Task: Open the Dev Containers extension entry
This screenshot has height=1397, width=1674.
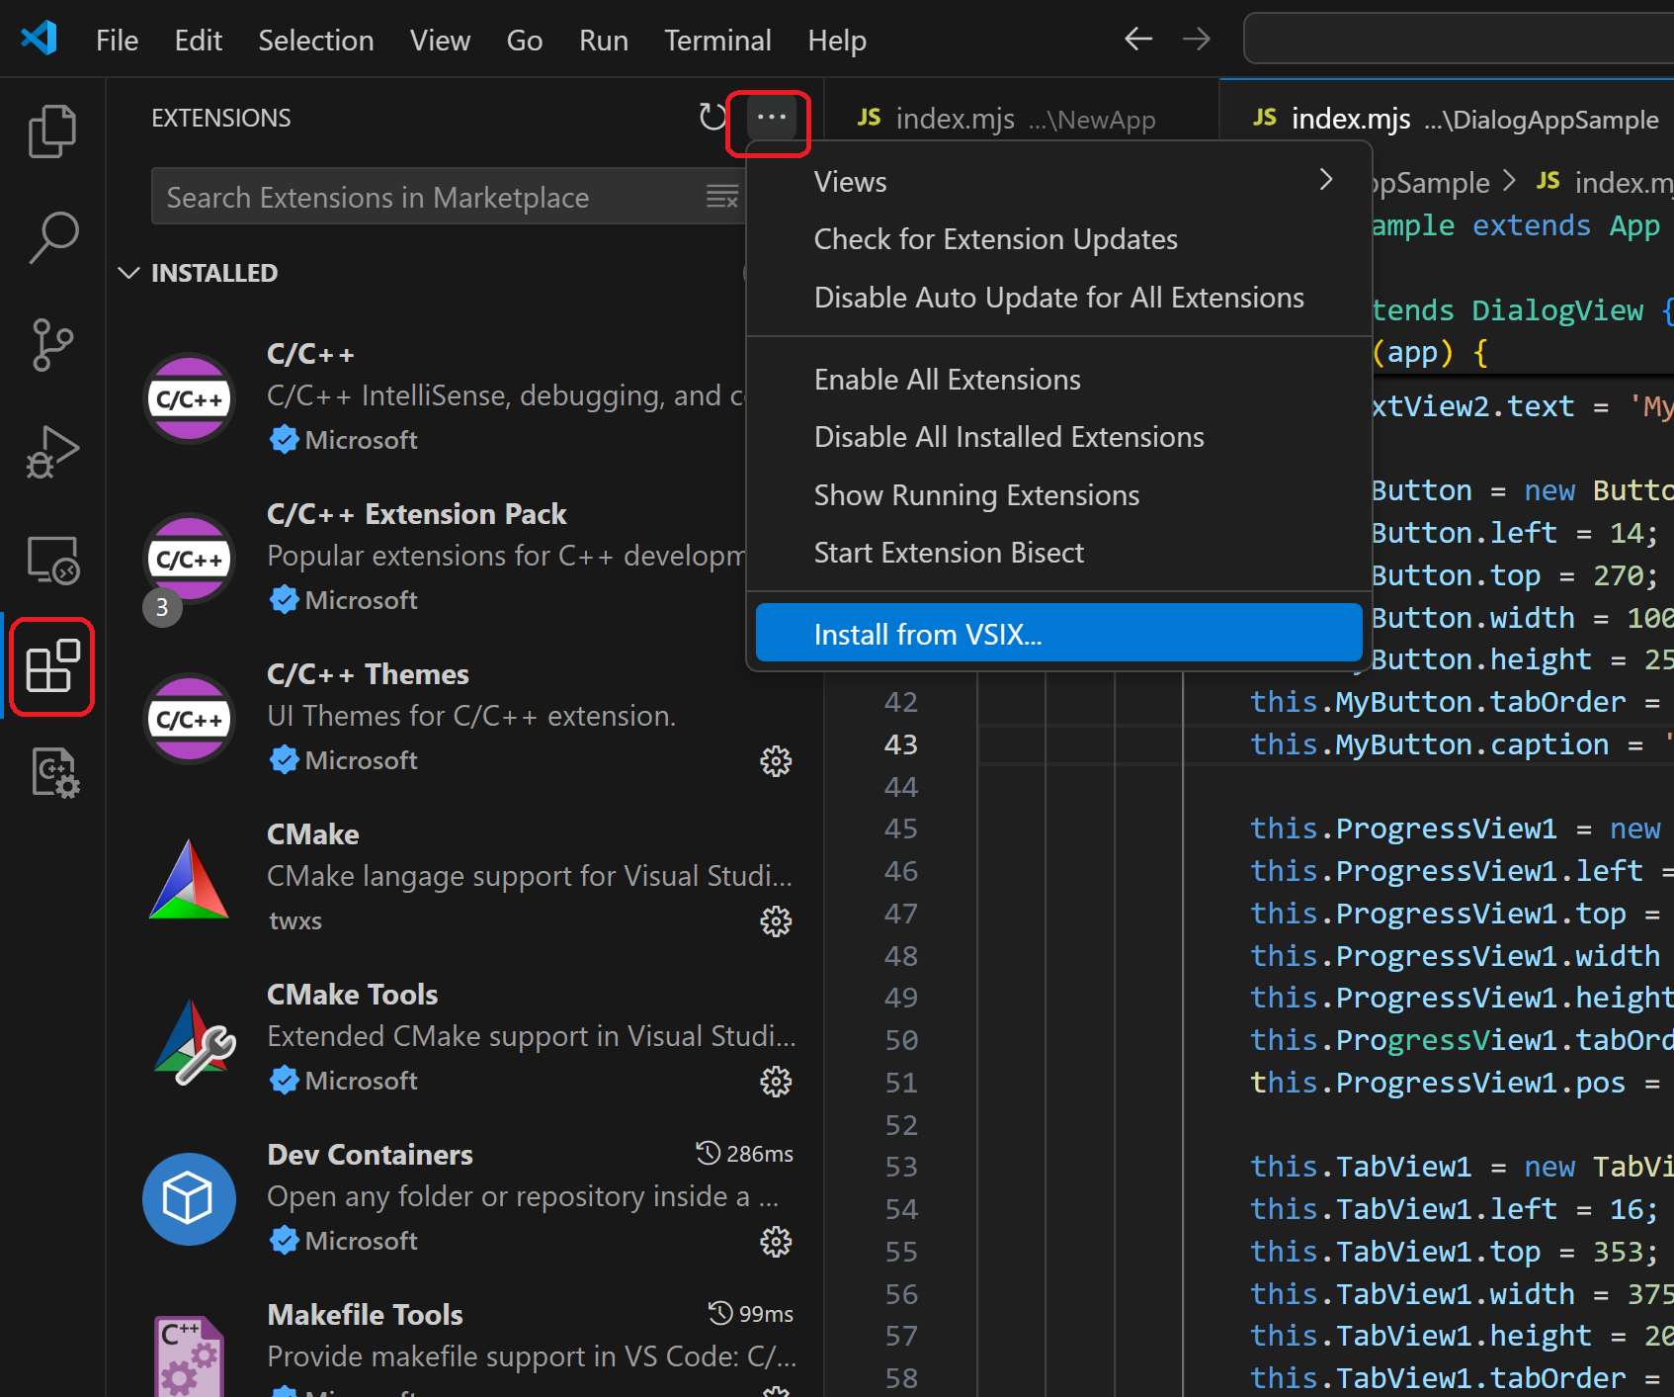Action: [464, 1197]
